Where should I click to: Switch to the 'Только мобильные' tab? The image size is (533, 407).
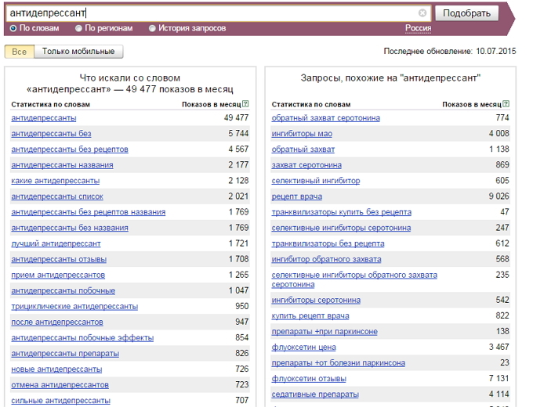[78, 52]
